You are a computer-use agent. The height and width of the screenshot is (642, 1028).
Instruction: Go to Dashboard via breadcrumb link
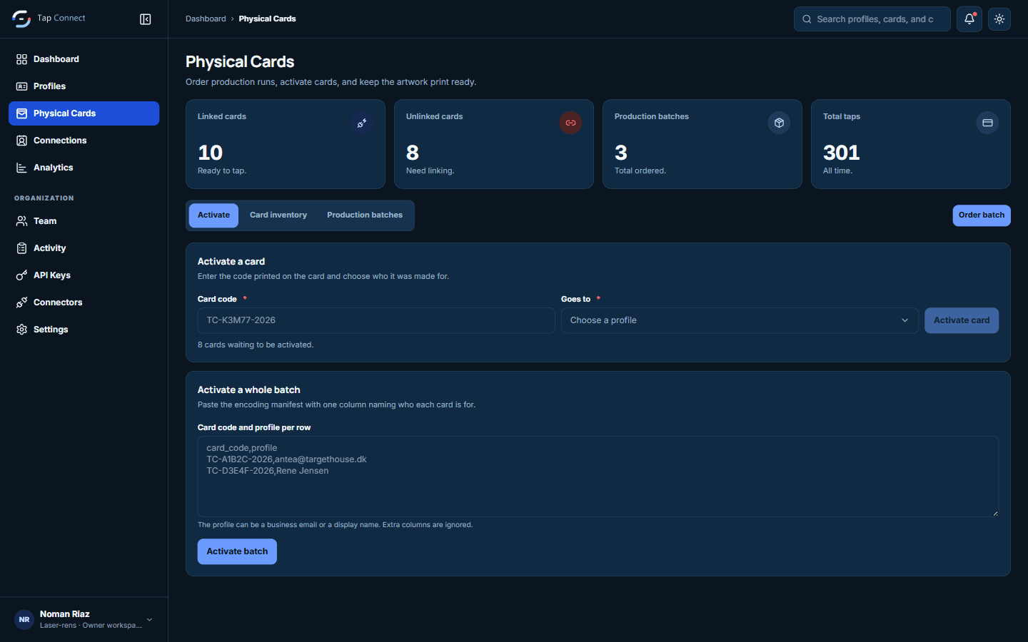206,19
